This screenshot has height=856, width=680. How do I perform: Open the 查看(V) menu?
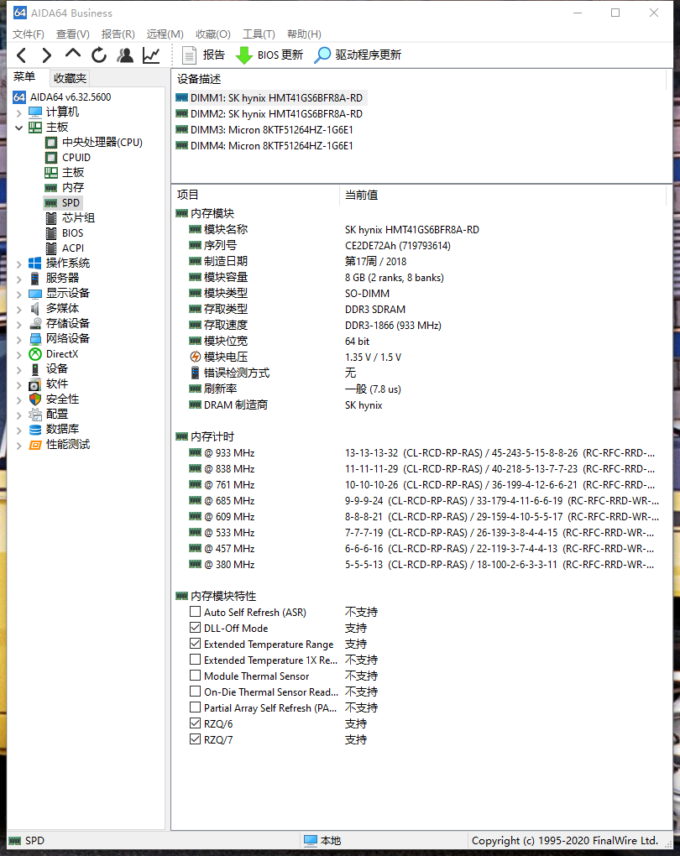pyautogui.click(x=73, y=34)
